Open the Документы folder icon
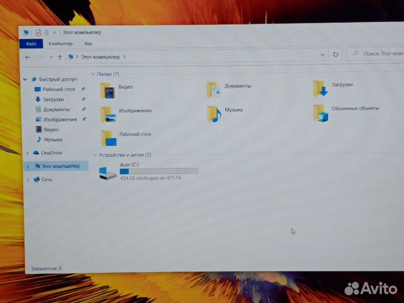This screenshot has height=303, width=404. click(x=213, y=90)
